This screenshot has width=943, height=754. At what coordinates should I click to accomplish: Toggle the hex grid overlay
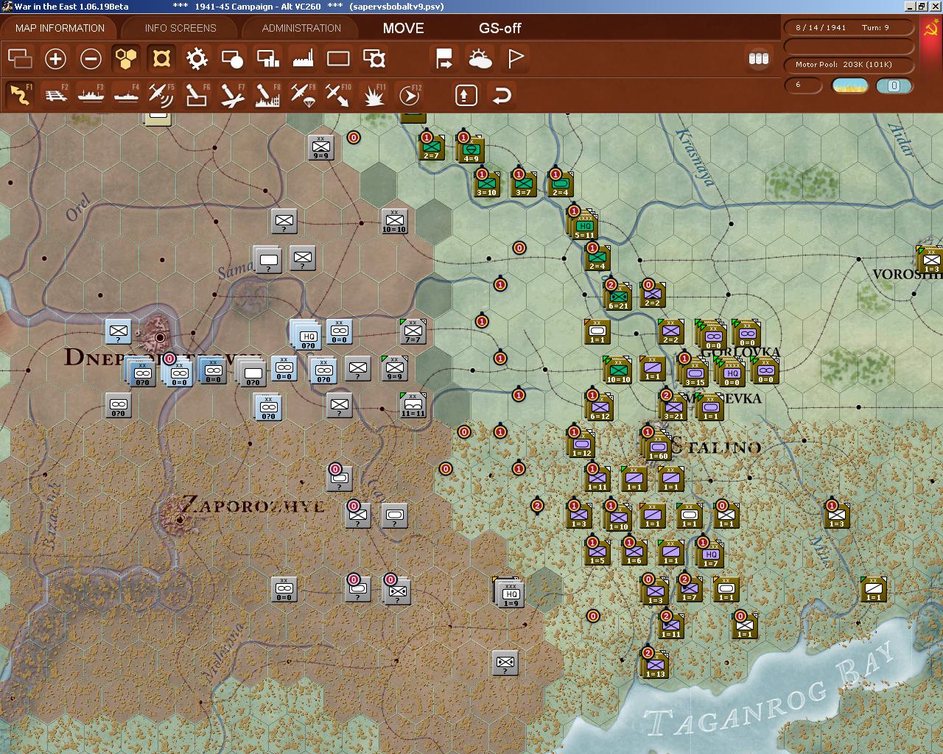[x=126, y=58]
